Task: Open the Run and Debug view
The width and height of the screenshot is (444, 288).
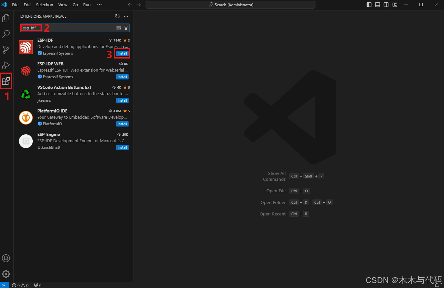Action: click(x=6, y=65)
